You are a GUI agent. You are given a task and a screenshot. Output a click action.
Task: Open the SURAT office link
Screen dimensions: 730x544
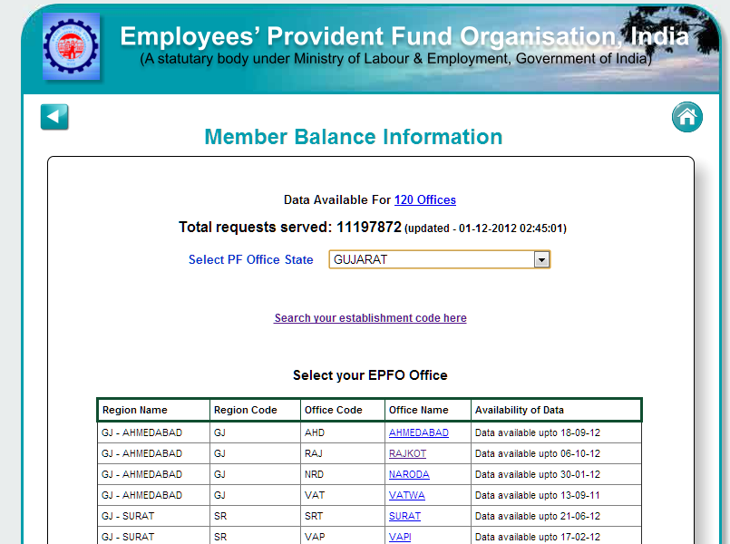point(404,516)
